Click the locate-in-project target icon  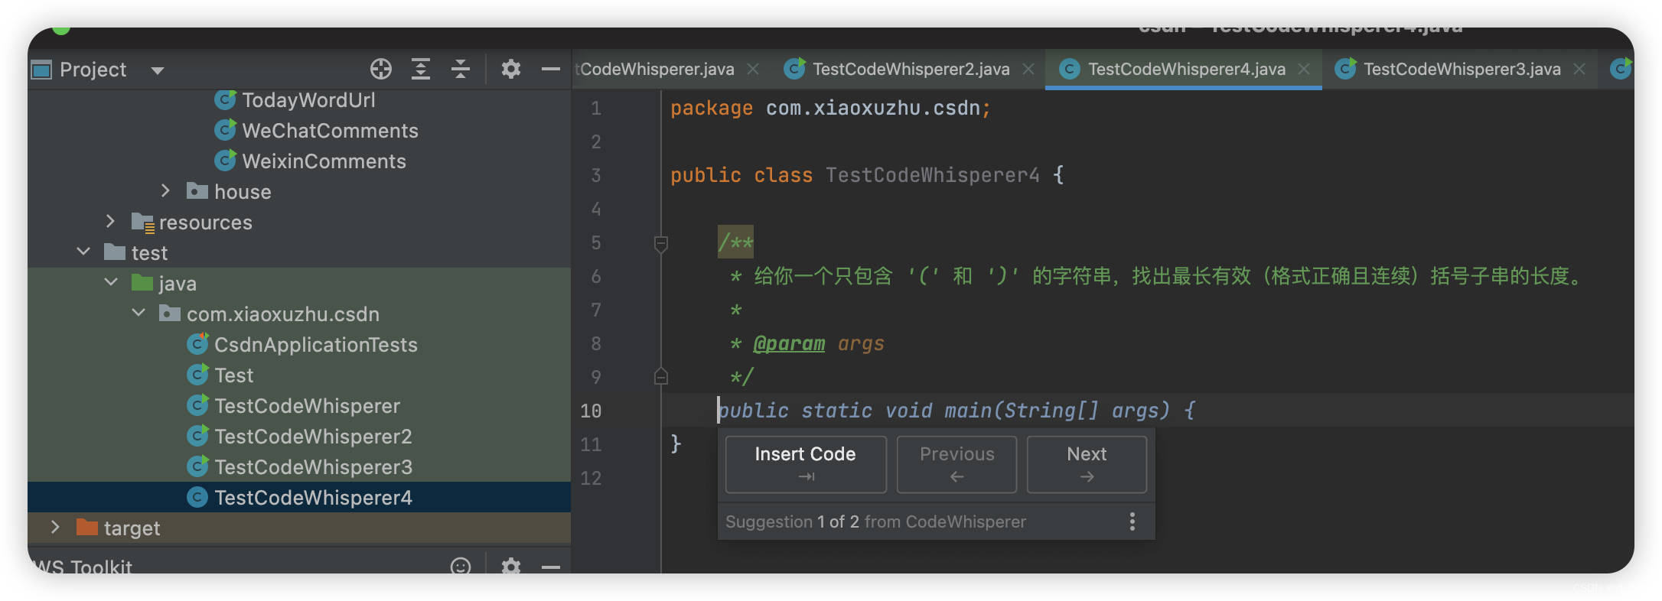381,70
